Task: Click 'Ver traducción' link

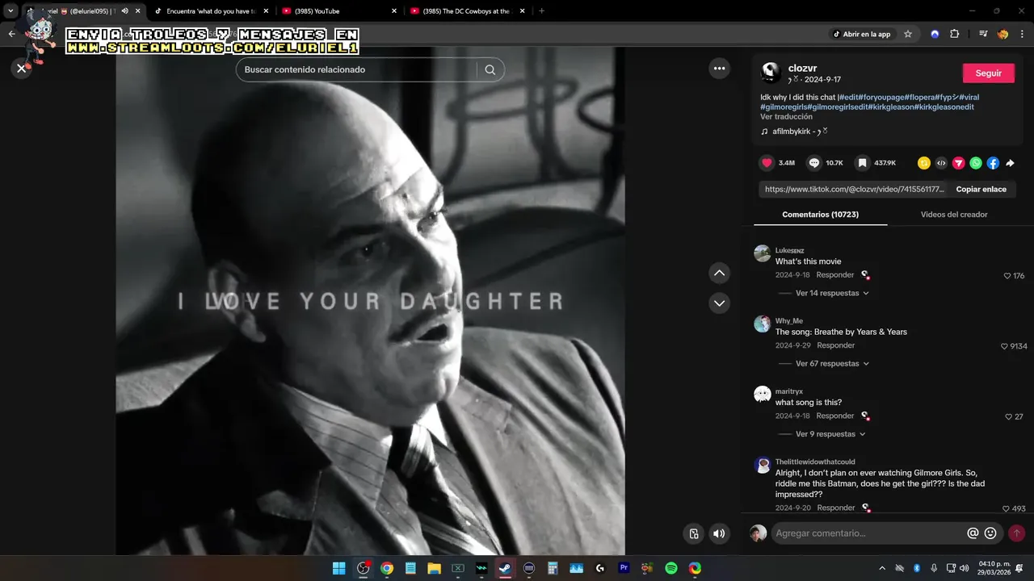Action: click(786, 117)
